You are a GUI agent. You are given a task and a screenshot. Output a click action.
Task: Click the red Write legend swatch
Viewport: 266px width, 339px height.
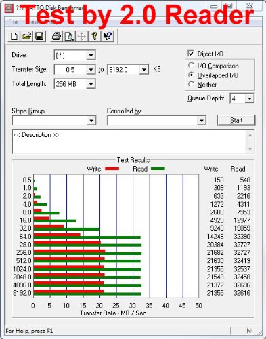(112, 169)
